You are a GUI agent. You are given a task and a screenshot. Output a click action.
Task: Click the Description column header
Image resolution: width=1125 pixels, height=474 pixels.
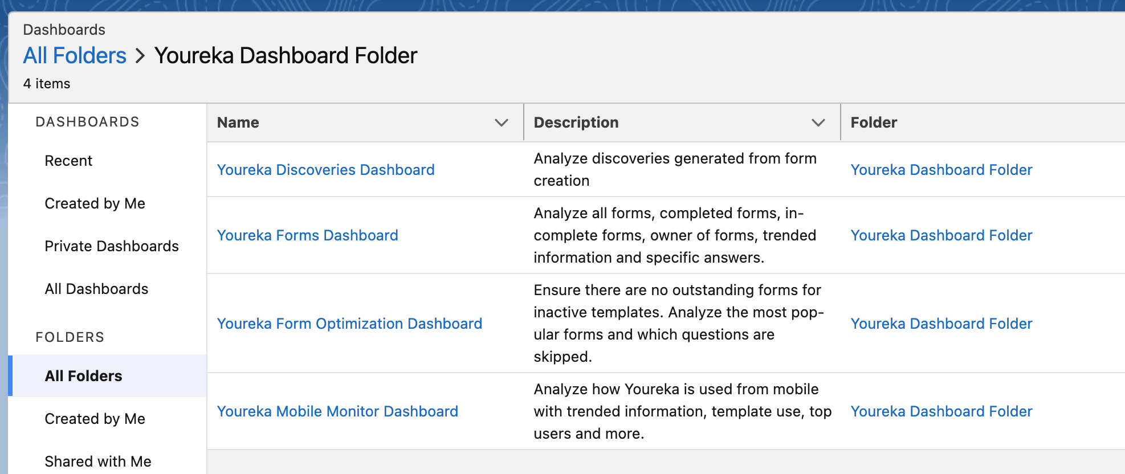tap(576, 122)
